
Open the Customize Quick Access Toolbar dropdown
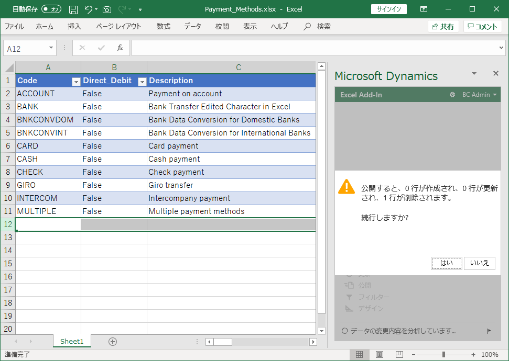[x=140, y=9]
